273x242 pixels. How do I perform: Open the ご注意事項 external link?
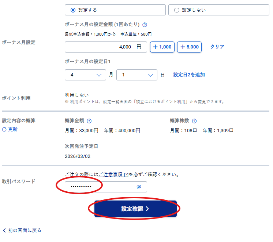(113, 174)
